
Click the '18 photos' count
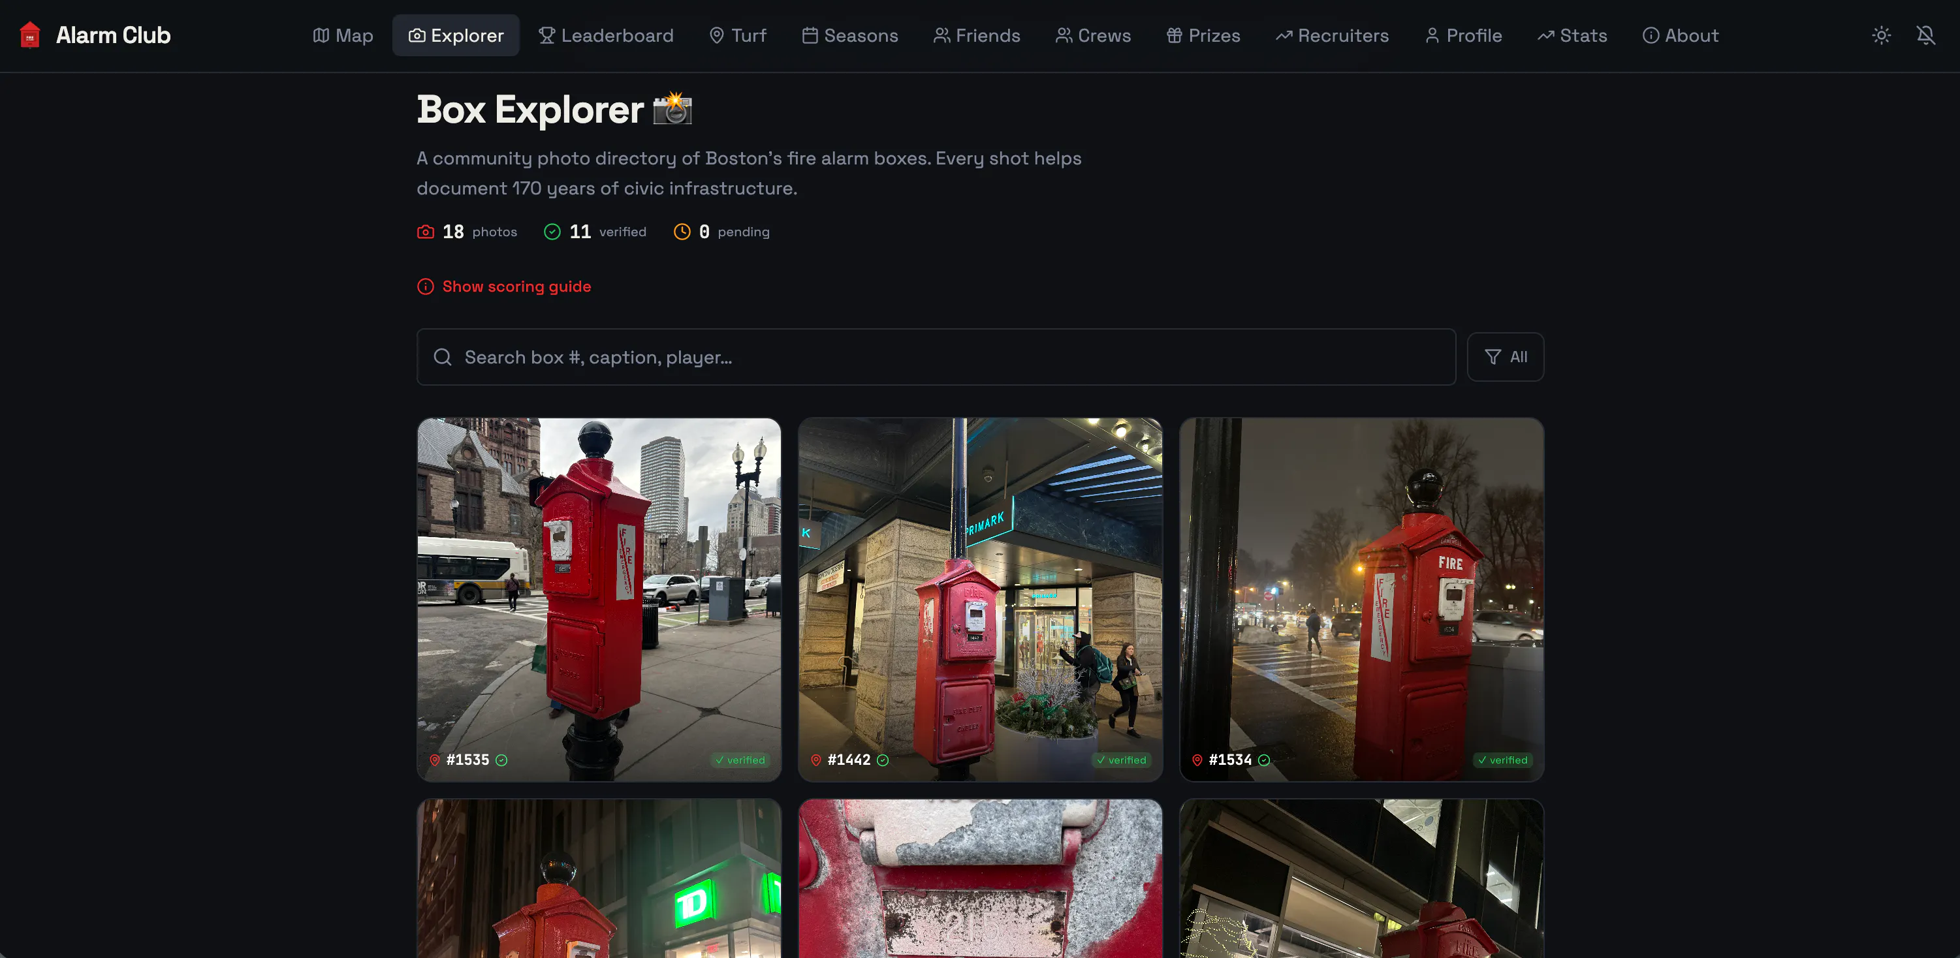pyautogui.click(x=479, y=232)
